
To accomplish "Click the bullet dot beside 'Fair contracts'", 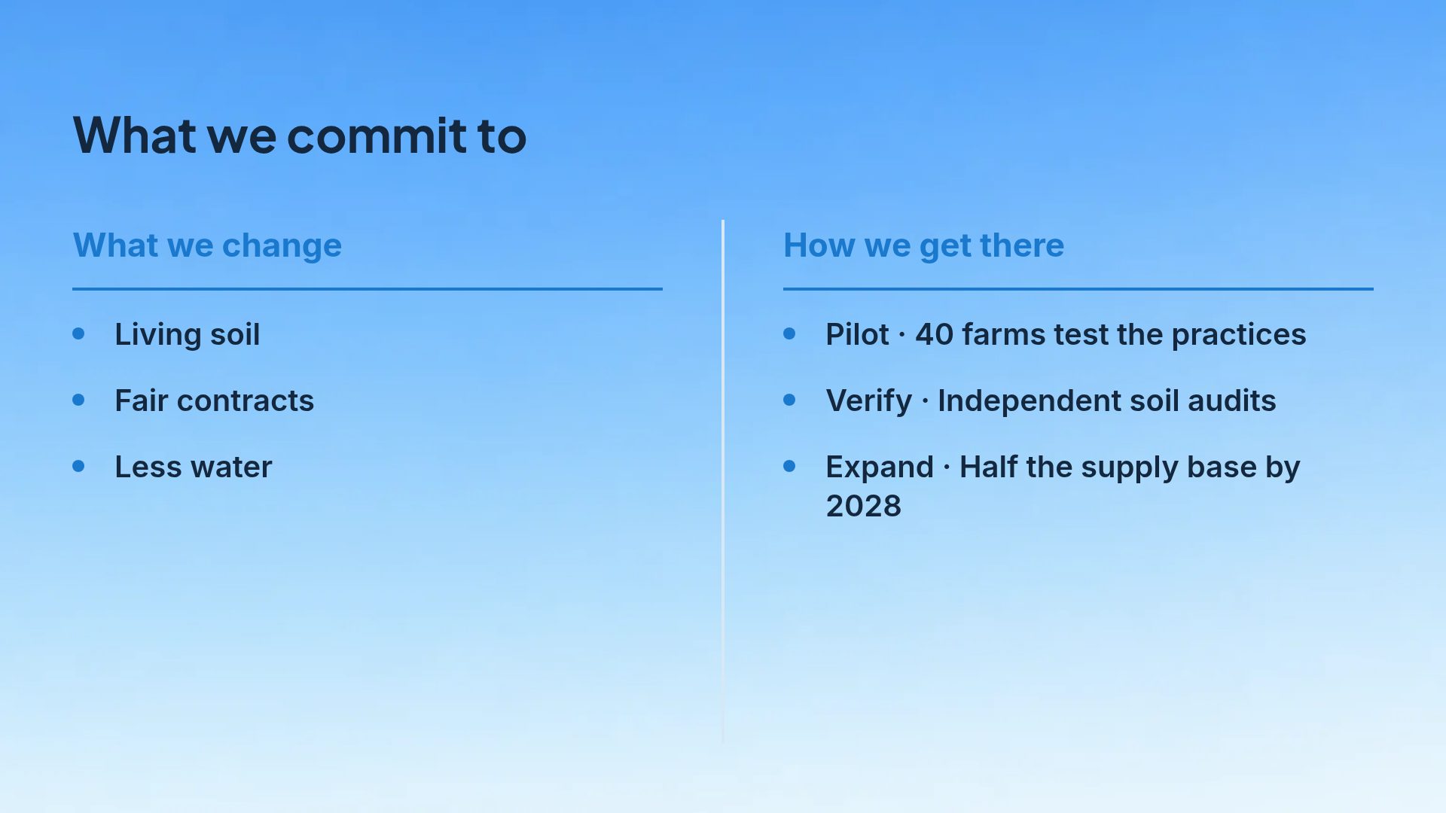I will pos(78,400).
